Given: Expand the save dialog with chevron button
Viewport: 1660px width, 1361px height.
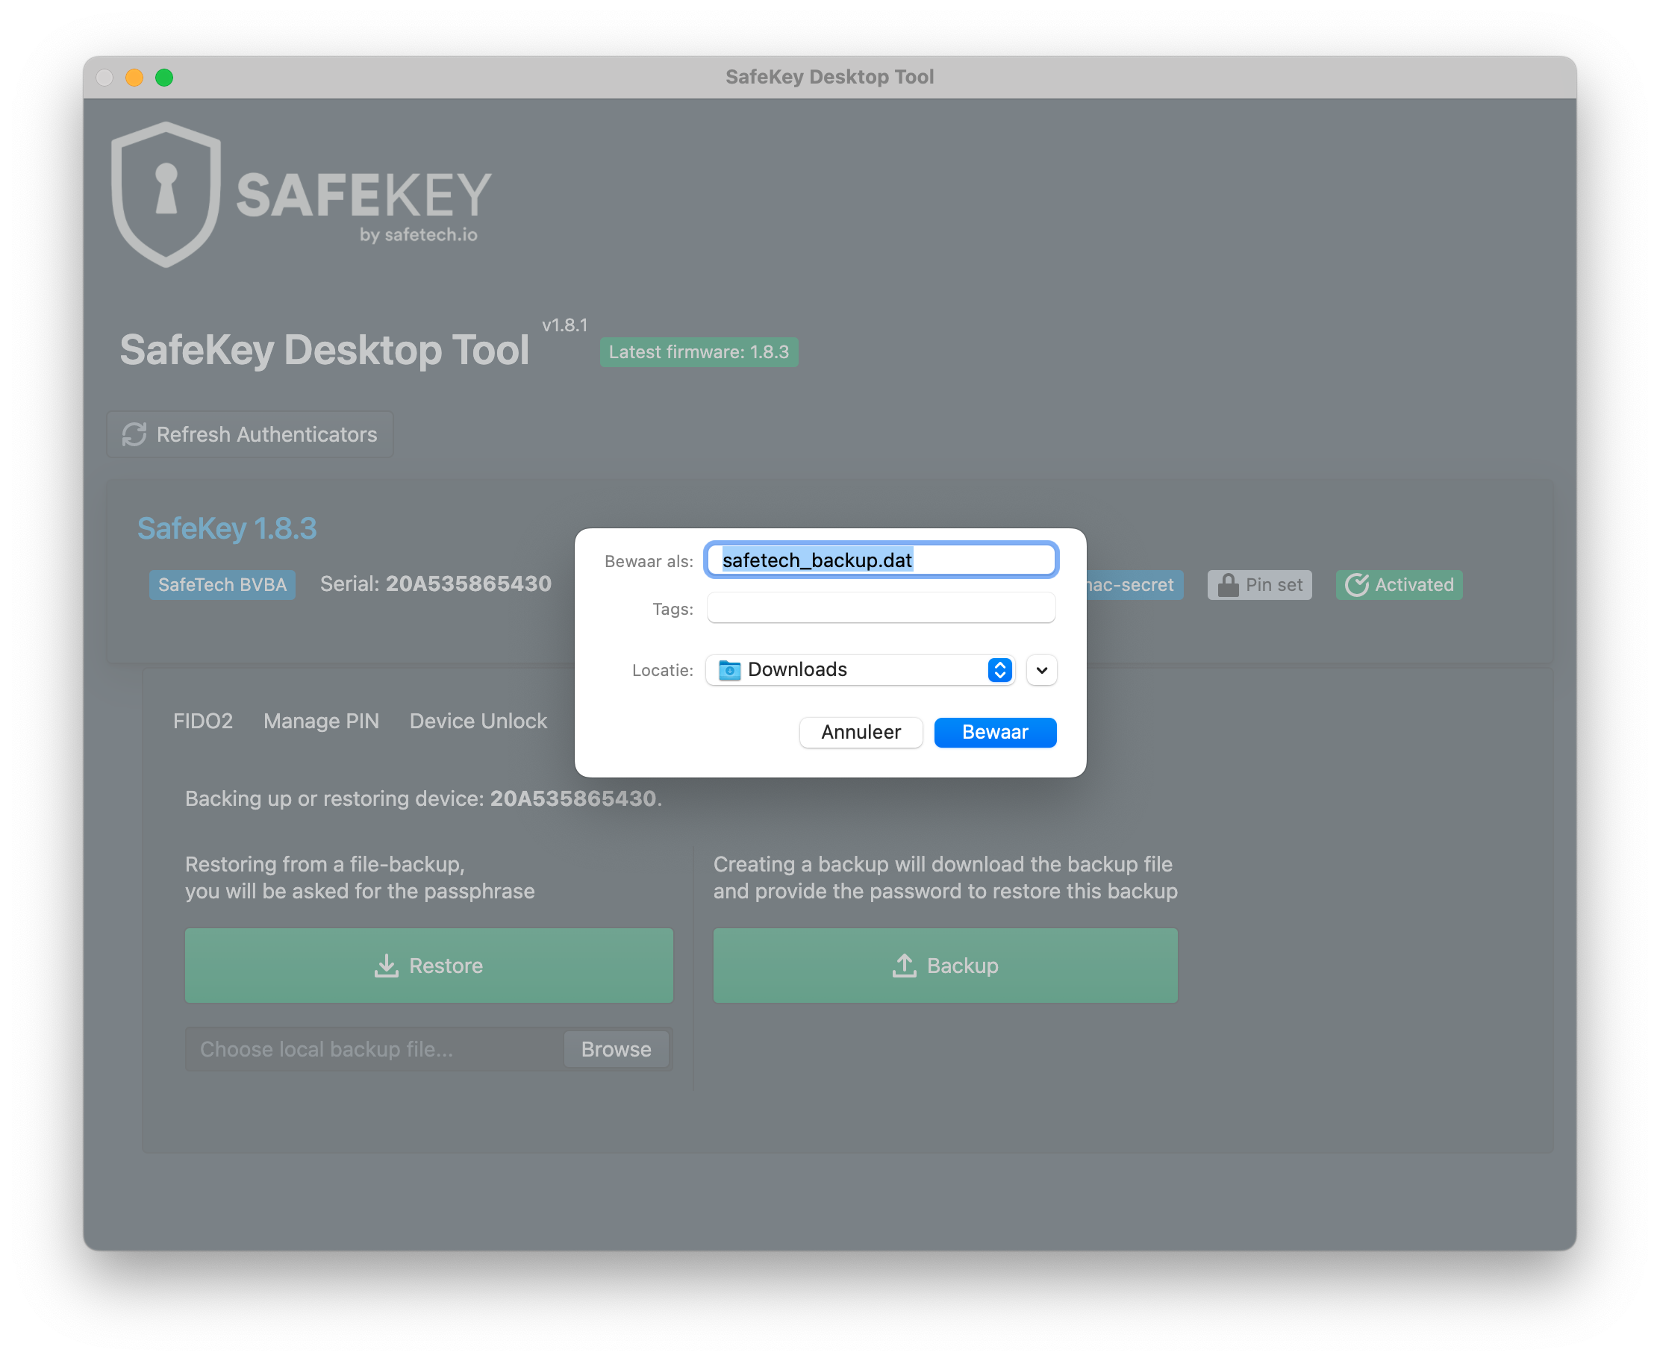Looking at the screenshot, I should point(1041,670).
